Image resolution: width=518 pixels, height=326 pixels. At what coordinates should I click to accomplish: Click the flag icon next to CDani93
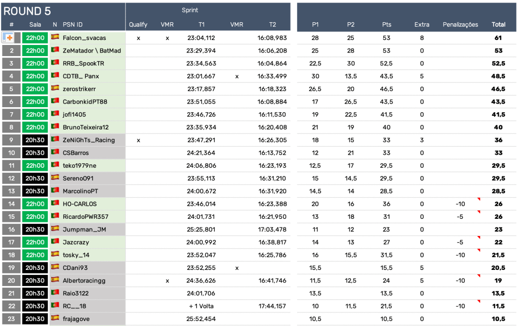pyautogui.click(x=55, y=267)
